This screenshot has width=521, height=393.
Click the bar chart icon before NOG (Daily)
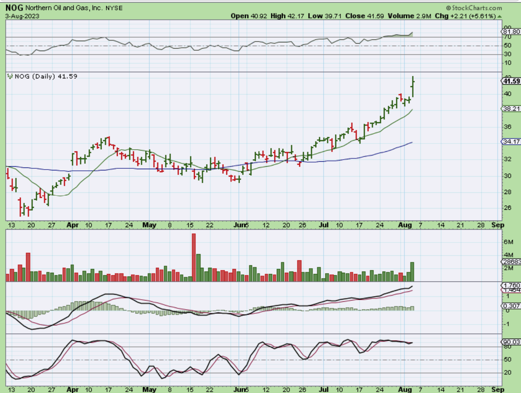coord(10,76)
